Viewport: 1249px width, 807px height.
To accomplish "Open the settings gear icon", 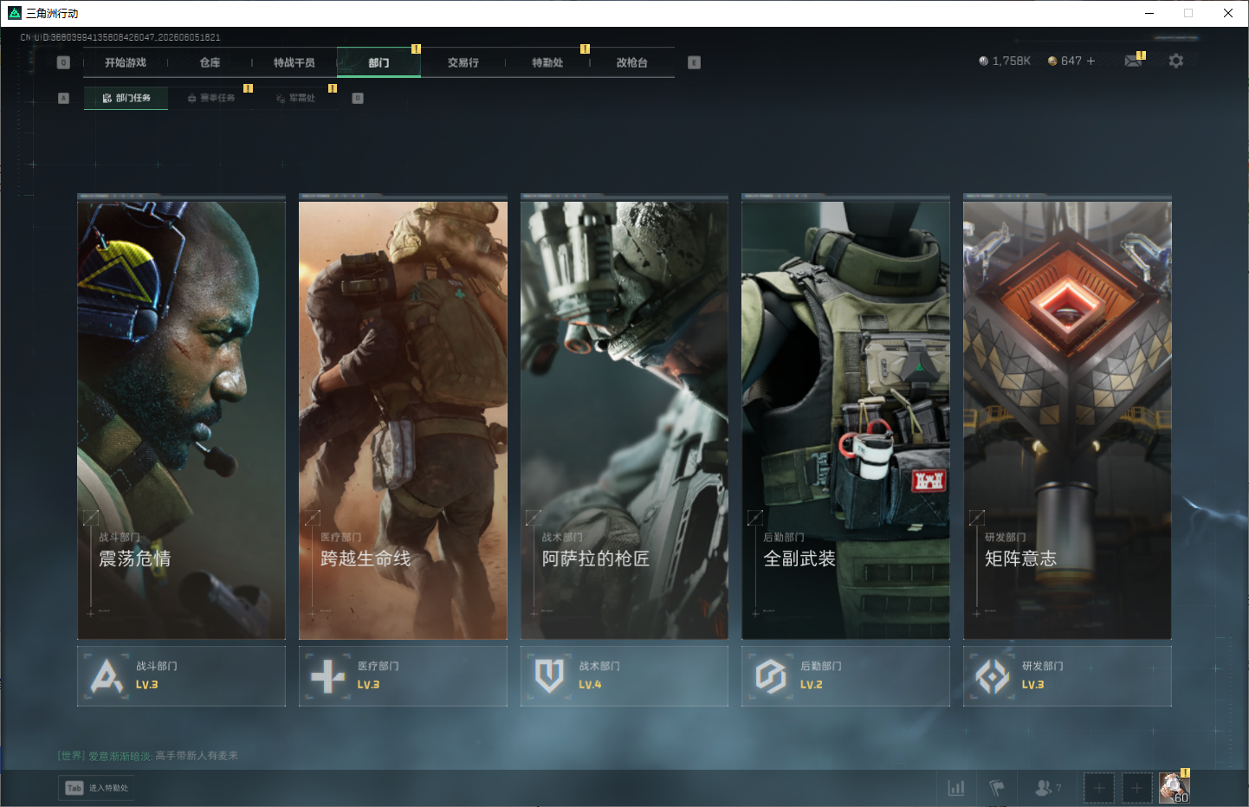I will click(x=1175, y=61).
